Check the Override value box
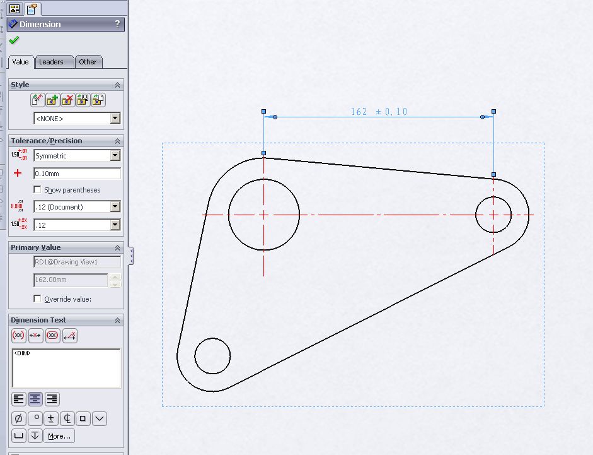 [37, 298]
